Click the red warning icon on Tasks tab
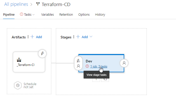 click(x=21, y=14)
